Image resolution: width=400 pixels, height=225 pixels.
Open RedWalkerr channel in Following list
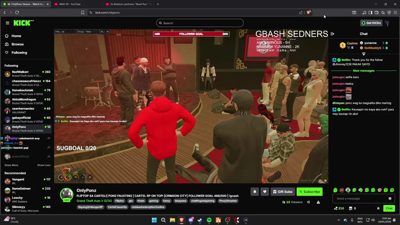tap(27, 74)
